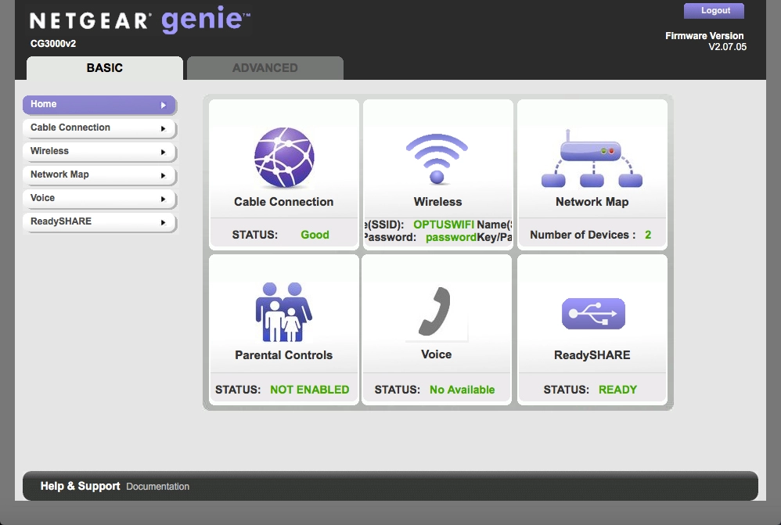Screen dimensions: 781x525
Task: Click the Parental Controls tile title
Action: point(284,355)
